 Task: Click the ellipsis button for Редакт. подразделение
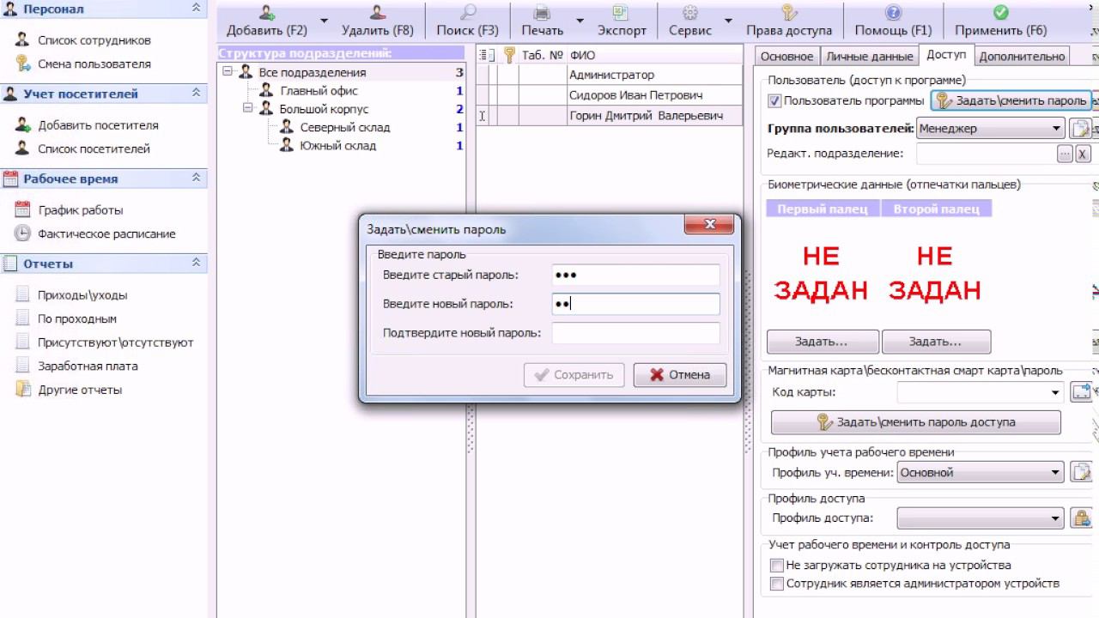(x=1065, y=154)
